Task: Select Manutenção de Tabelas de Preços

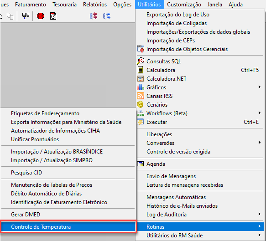Action: [x=68, y=185]
